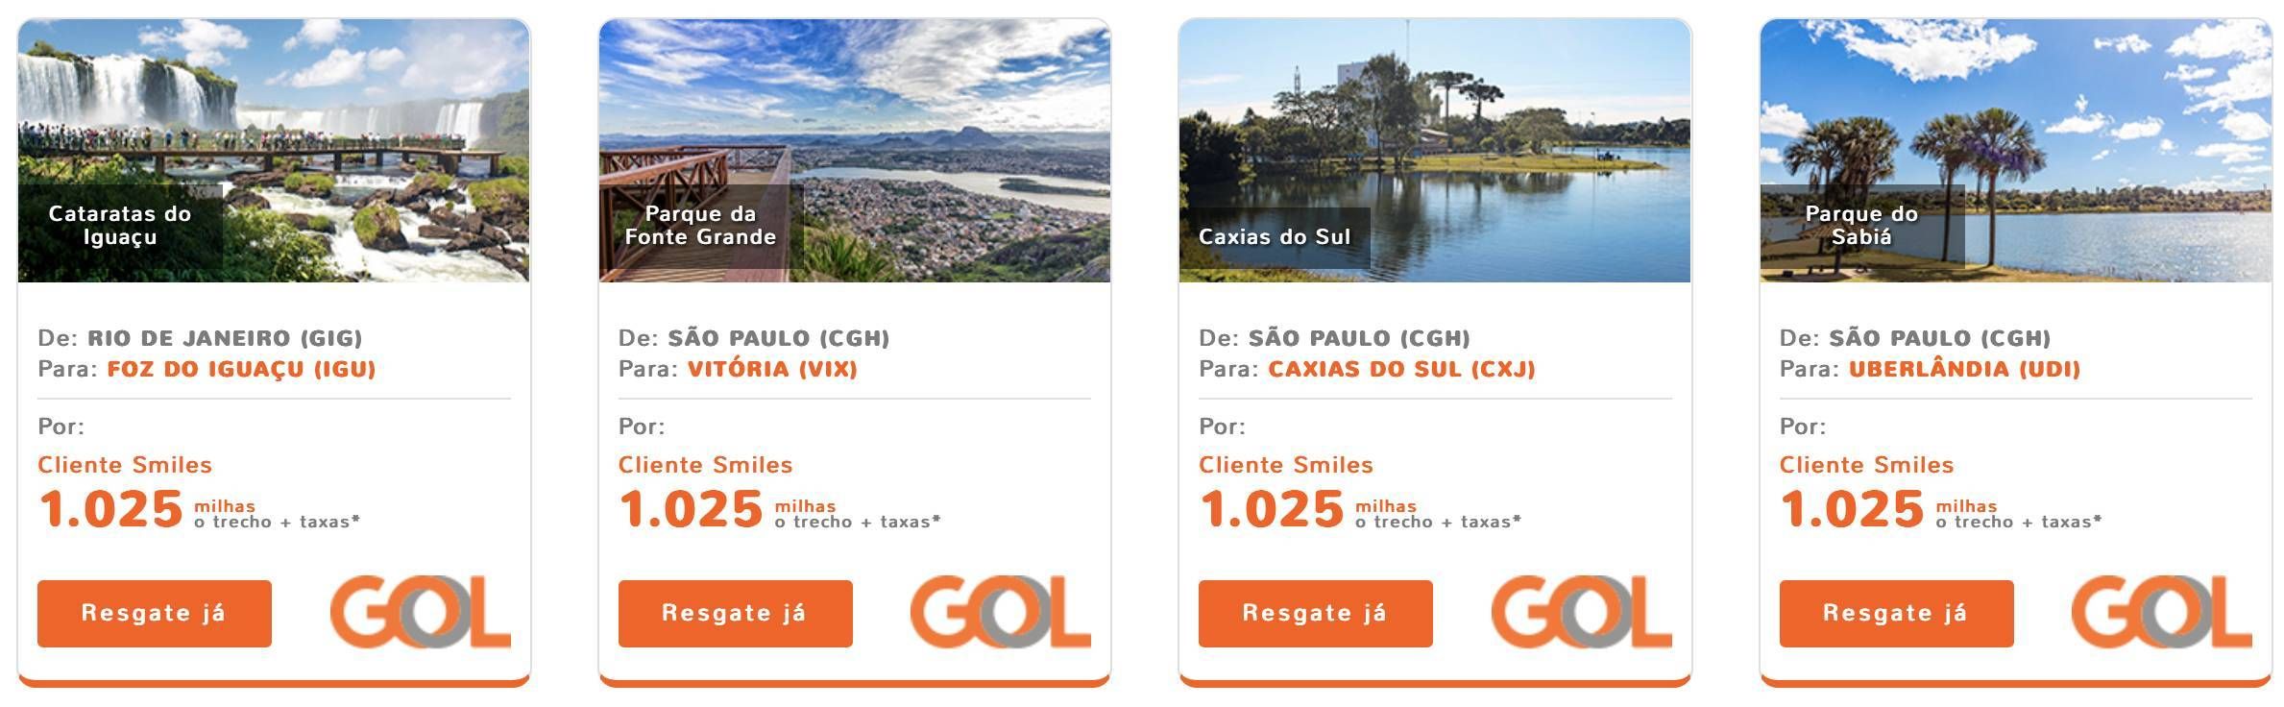This screenshot has height=707, width=2284.
Task: Click the GOL logo on Uberlândia card
Action: pyautogui.click(x=2162, y=612)
